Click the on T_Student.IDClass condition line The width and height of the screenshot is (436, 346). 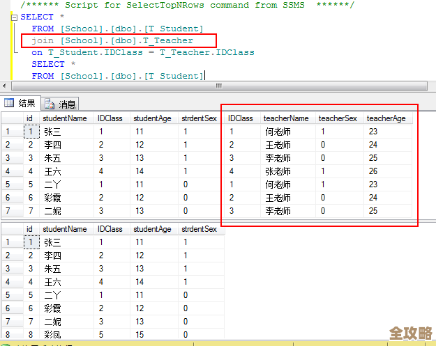click(143, 52)
